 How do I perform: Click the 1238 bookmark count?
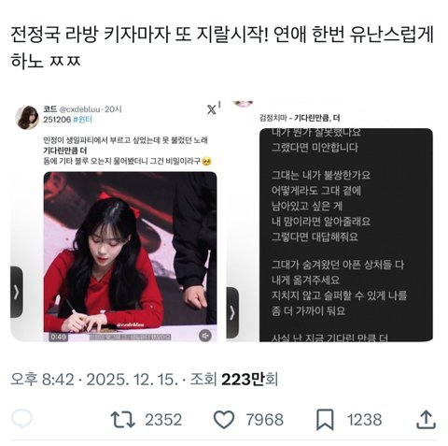(x=364, y=420)
